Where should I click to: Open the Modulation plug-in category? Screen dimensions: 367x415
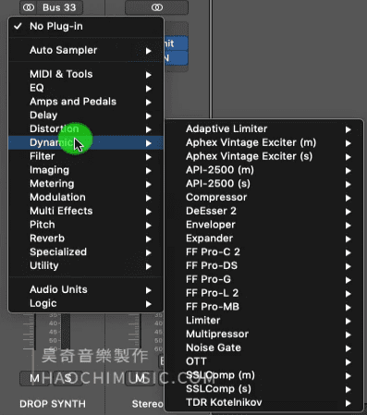86,198
